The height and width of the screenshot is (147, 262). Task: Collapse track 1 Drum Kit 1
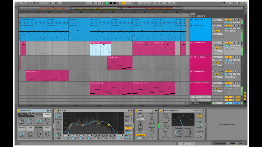tap(191, 19)
